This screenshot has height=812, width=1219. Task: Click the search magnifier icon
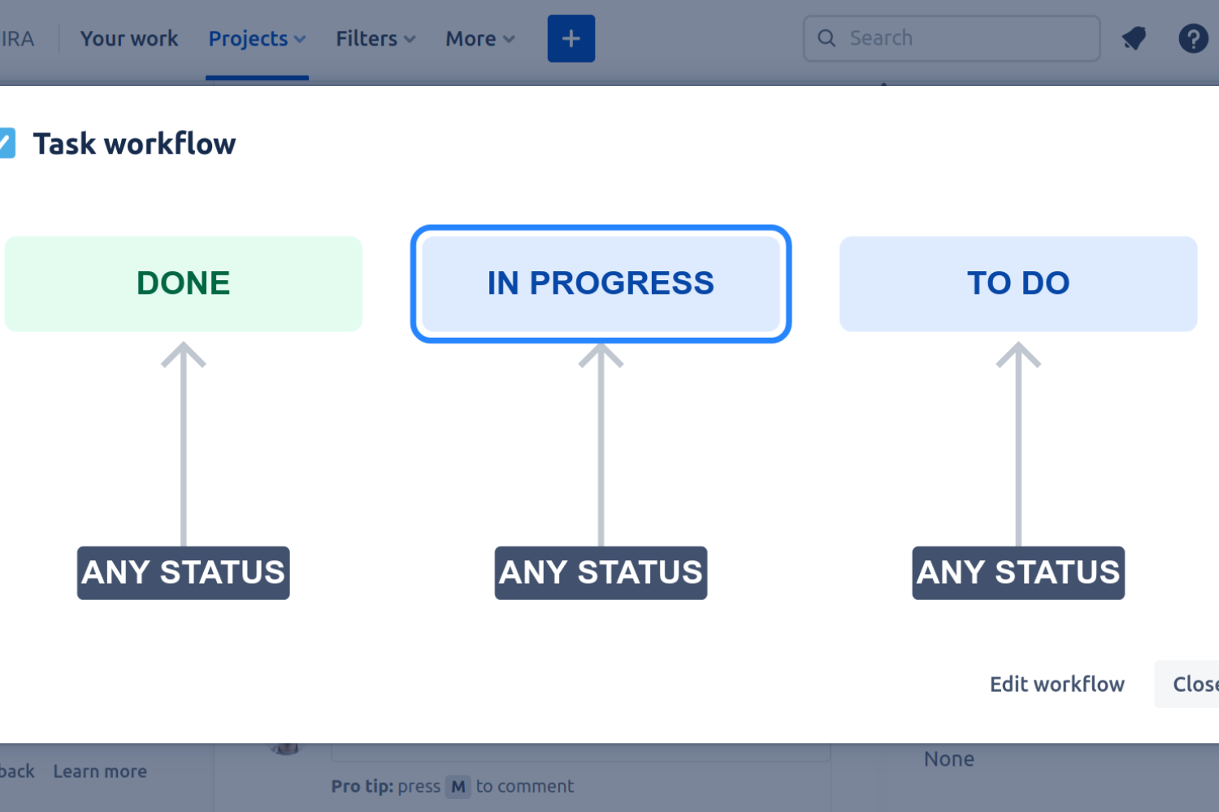[x=826, y=38]
